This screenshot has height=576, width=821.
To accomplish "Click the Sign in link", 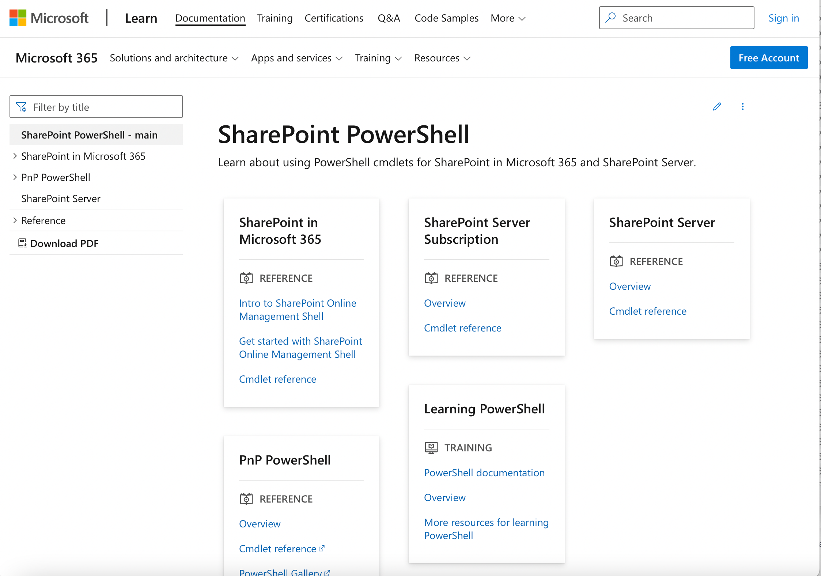I will pyautogui.click(x=784, y=18).
